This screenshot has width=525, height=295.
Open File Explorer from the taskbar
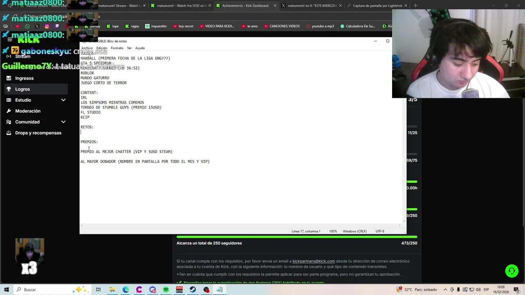pyautogui.click(x=112, y=290)
